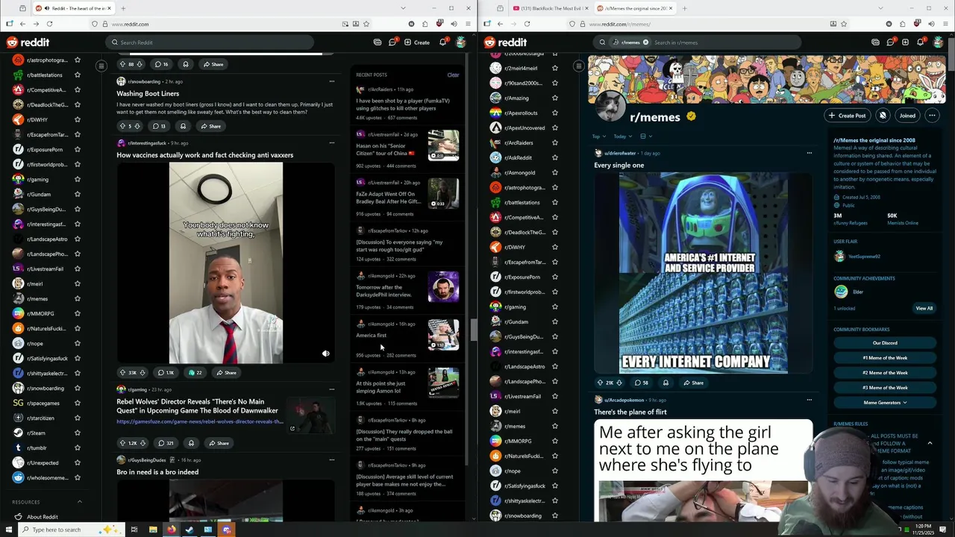This screenshot has height=537, width=955.
Task: Clear the Recent Posts list
Action: (x=453, y=75)
